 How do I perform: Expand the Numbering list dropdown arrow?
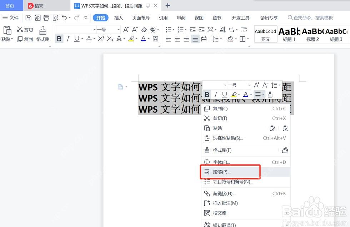pyautogui.click(x=185, y=29)
